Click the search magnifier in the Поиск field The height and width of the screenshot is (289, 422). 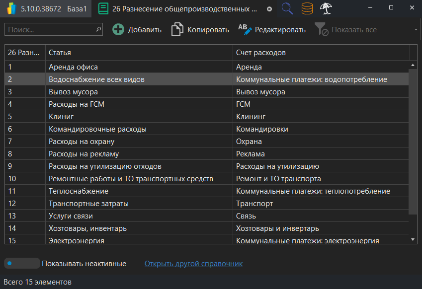click(x=98, y=30)
